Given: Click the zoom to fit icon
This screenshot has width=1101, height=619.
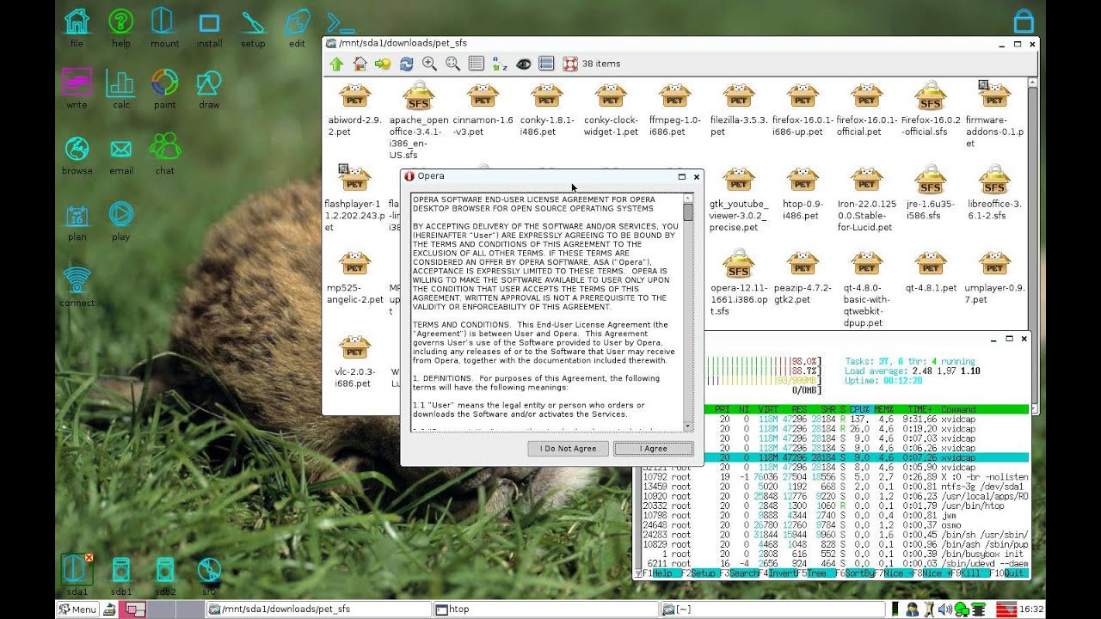Looking at the screenshot, I should tap(452, 64).
